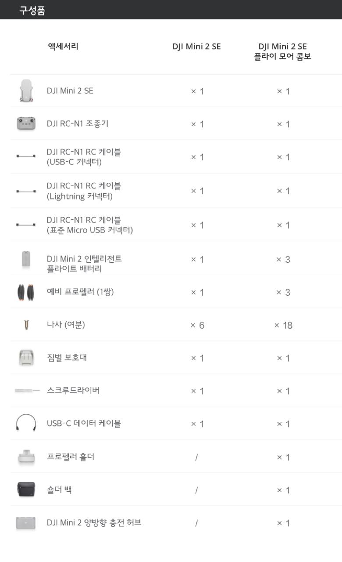Viewport: 342px width, 562px height.
Task: Click the gimbal protector icon
Action: point(26,358)
